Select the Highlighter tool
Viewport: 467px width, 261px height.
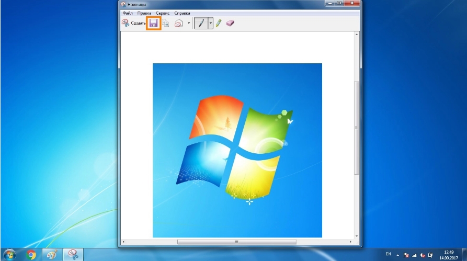click(219, 23)
